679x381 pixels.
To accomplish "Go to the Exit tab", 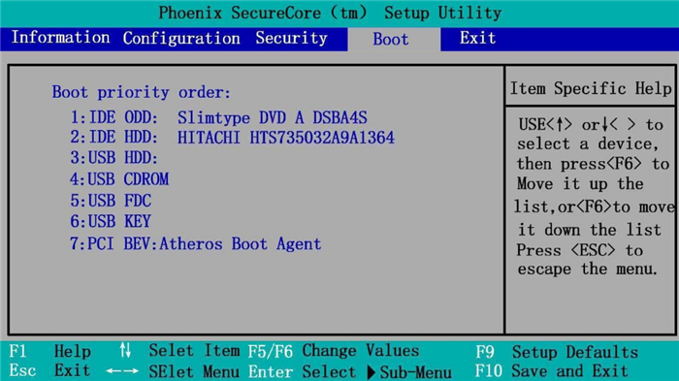I will tap(477, 38).
